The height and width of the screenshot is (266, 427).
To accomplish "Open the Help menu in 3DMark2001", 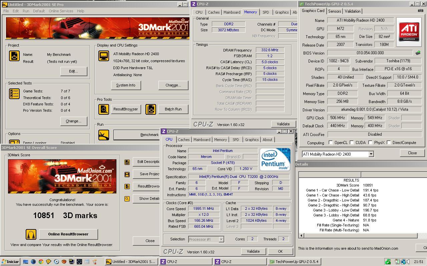I will coord(80,11).
